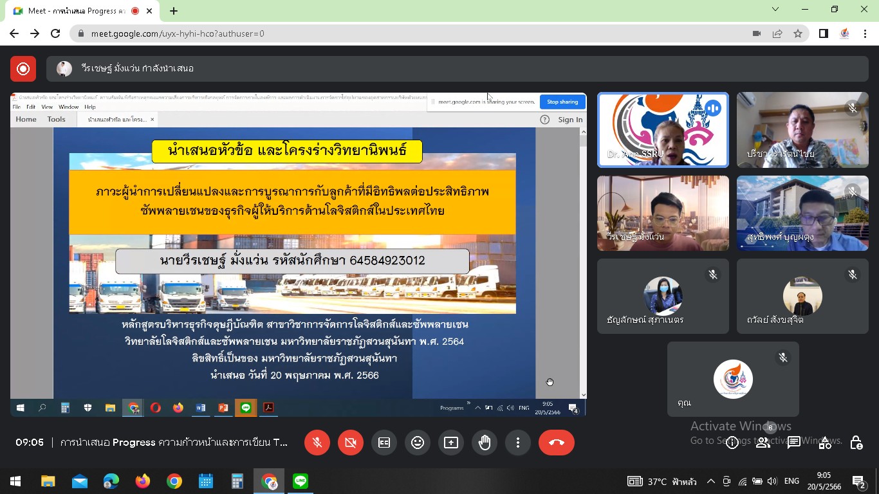Open the meeting details info icon
This screenshot has width=879, height=494.
[732, 443]
